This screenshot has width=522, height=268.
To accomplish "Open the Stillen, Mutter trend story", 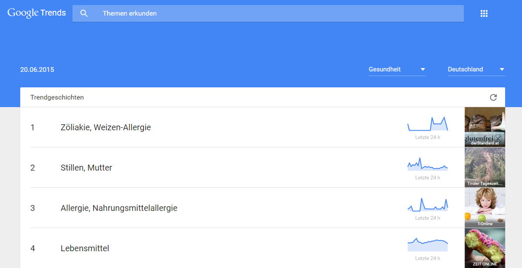I will click(87, 168).
